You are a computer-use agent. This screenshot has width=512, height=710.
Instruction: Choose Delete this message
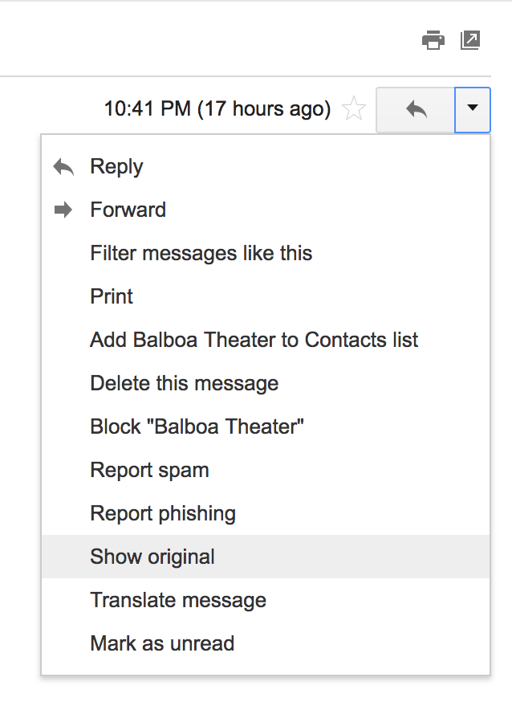coord(184,383)
